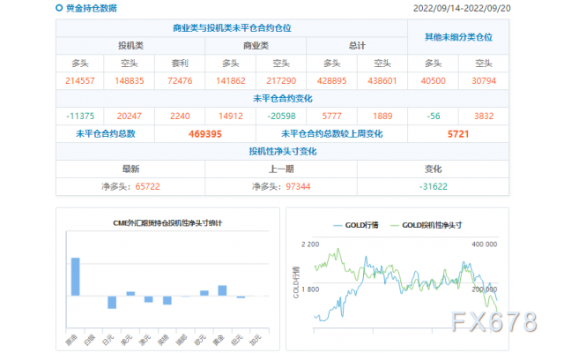Click net position change -31622

pos(433,186)
